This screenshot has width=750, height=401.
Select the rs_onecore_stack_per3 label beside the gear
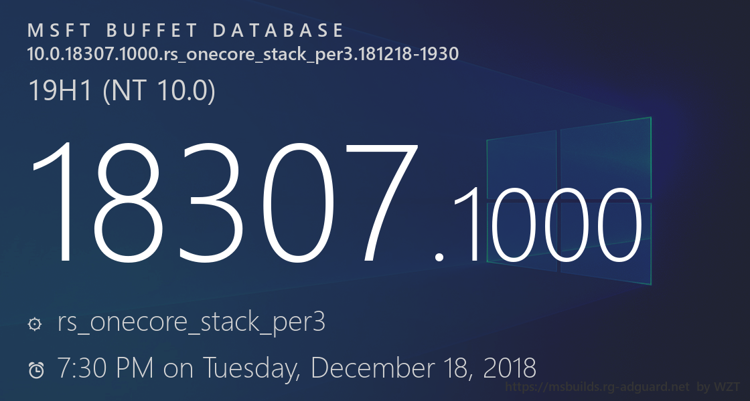pyautogui.click(x=192, y=323)
